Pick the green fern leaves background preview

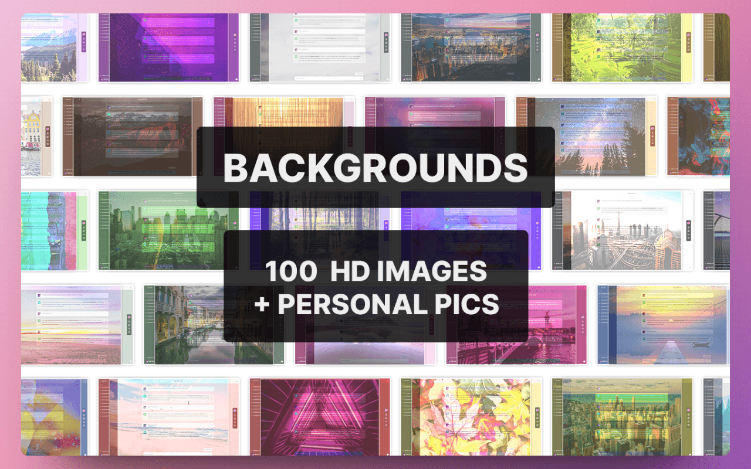pos(623,47)
